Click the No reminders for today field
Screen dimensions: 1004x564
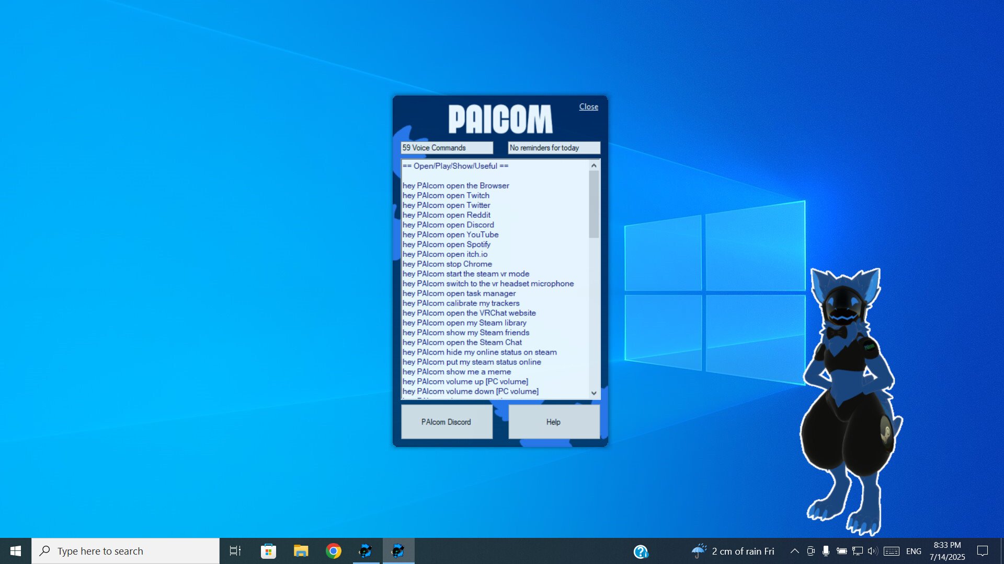coord(553,148)
